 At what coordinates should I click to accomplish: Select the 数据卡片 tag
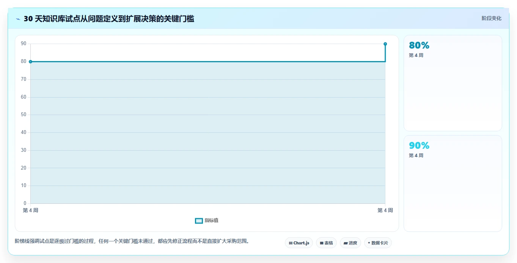(378, 243)
